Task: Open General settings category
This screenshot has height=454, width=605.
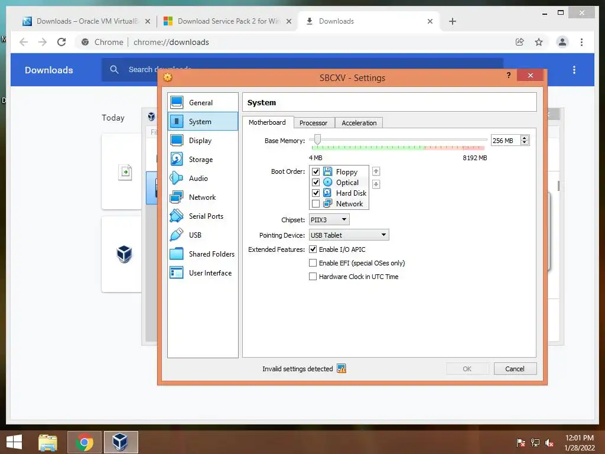Action: (203, 103)
